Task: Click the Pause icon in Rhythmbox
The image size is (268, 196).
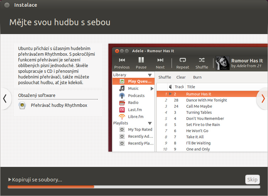Action: (x=141, y=60)
